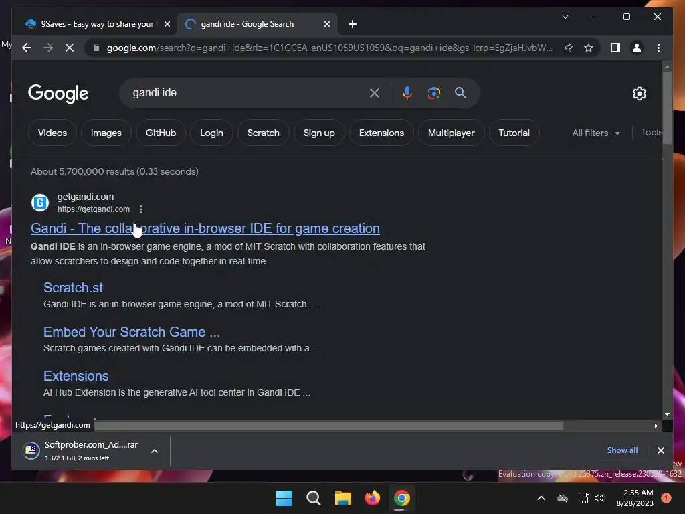
Task: Click the horizontal scrollbar right arrow
Action: tap(656, 426)
